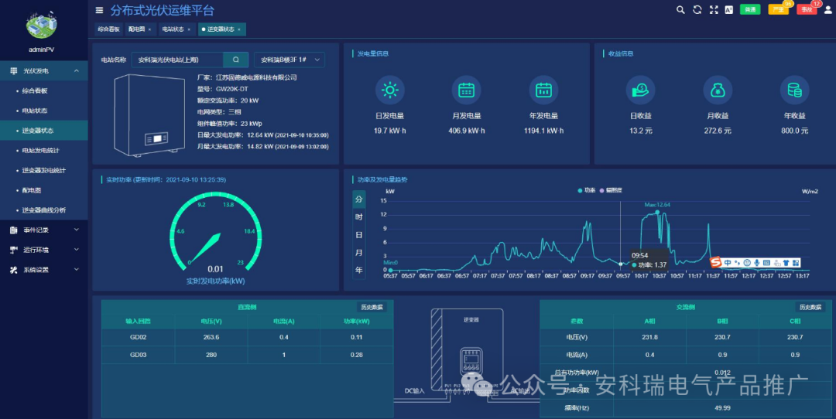Click the GD03 row in DC table
This screenshot has width=836, height=419.
point(248,355)
